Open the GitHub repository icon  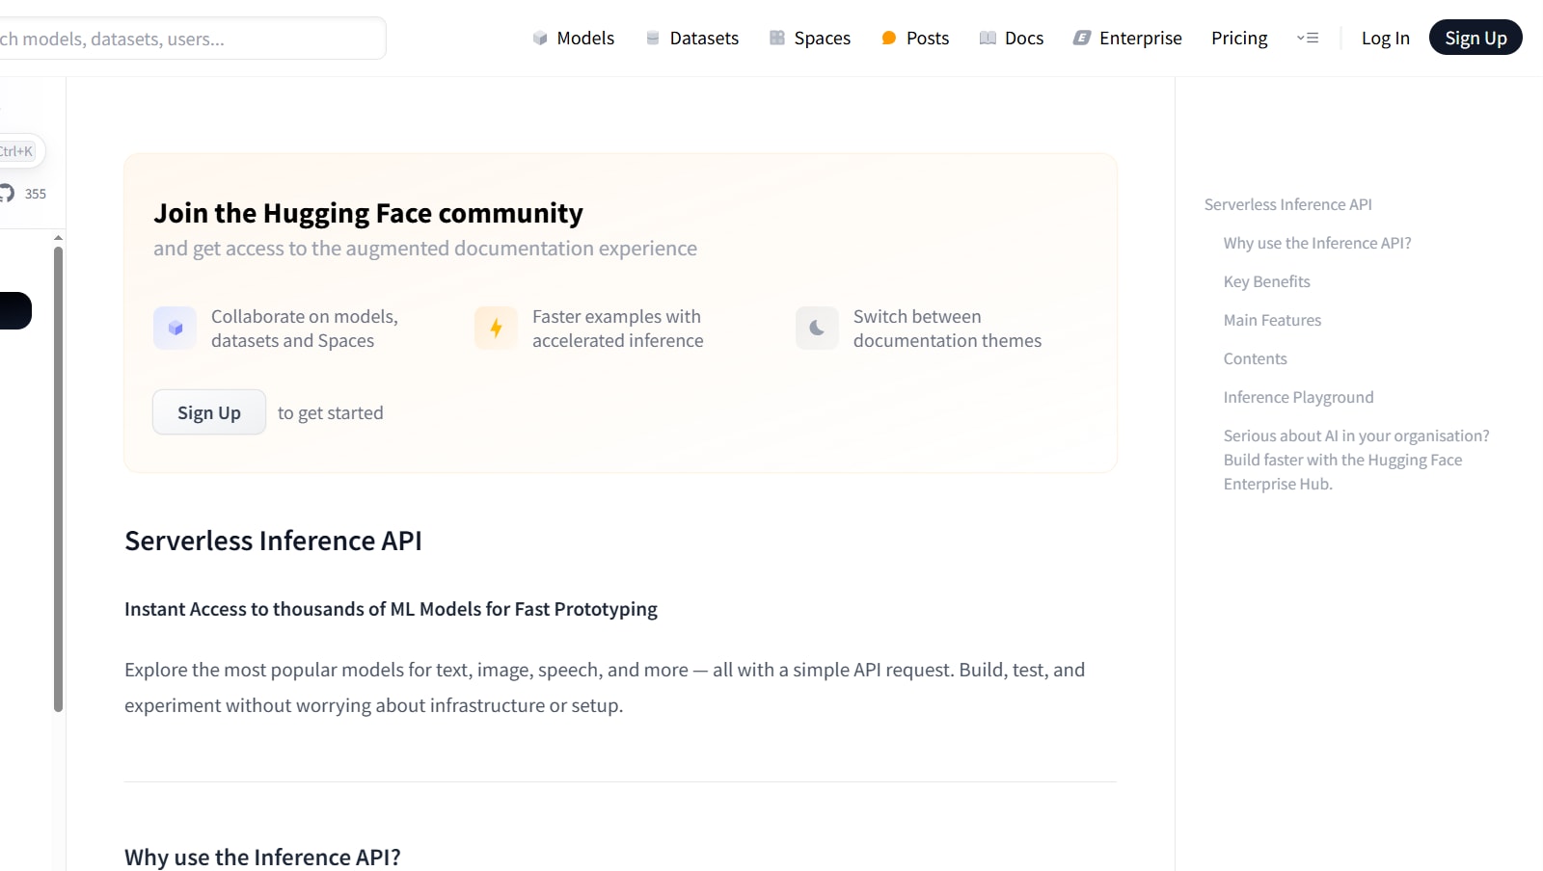(8, 194)
